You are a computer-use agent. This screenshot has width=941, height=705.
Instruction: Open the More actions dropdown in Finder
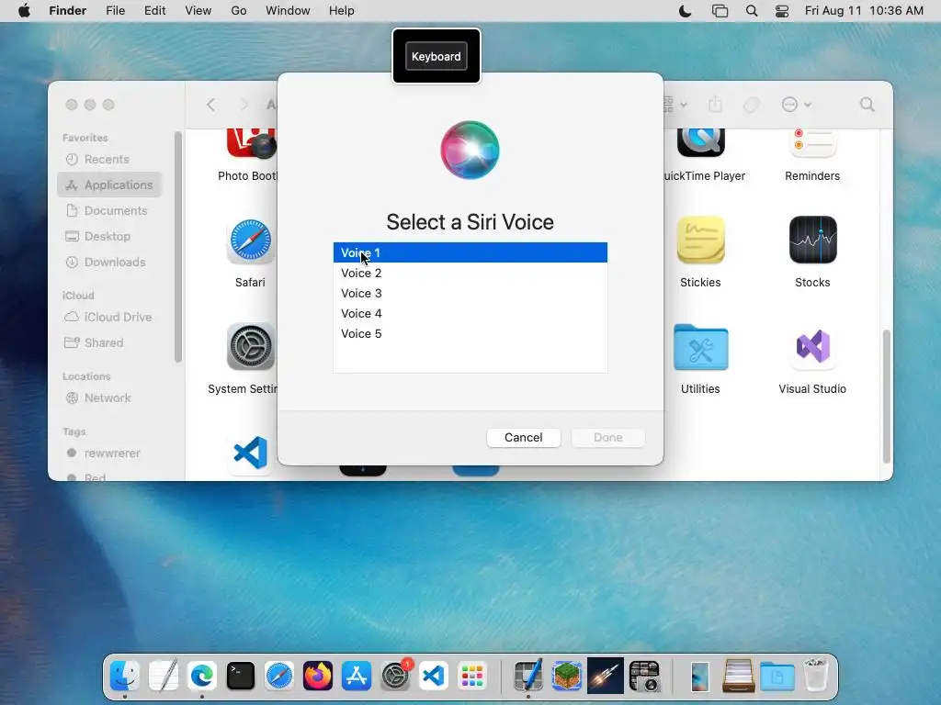pos(797,105)
